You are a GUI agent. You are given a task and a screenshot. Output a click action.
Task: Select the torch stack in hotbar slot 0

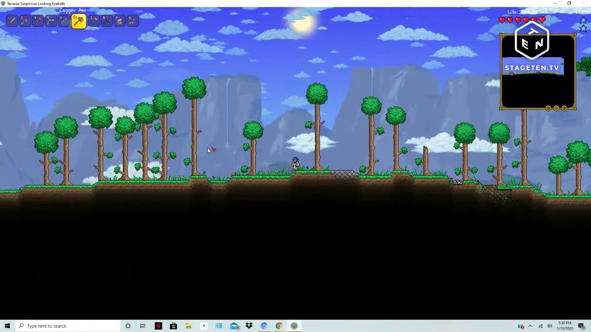pyautogui.click(x=133, y=21)
